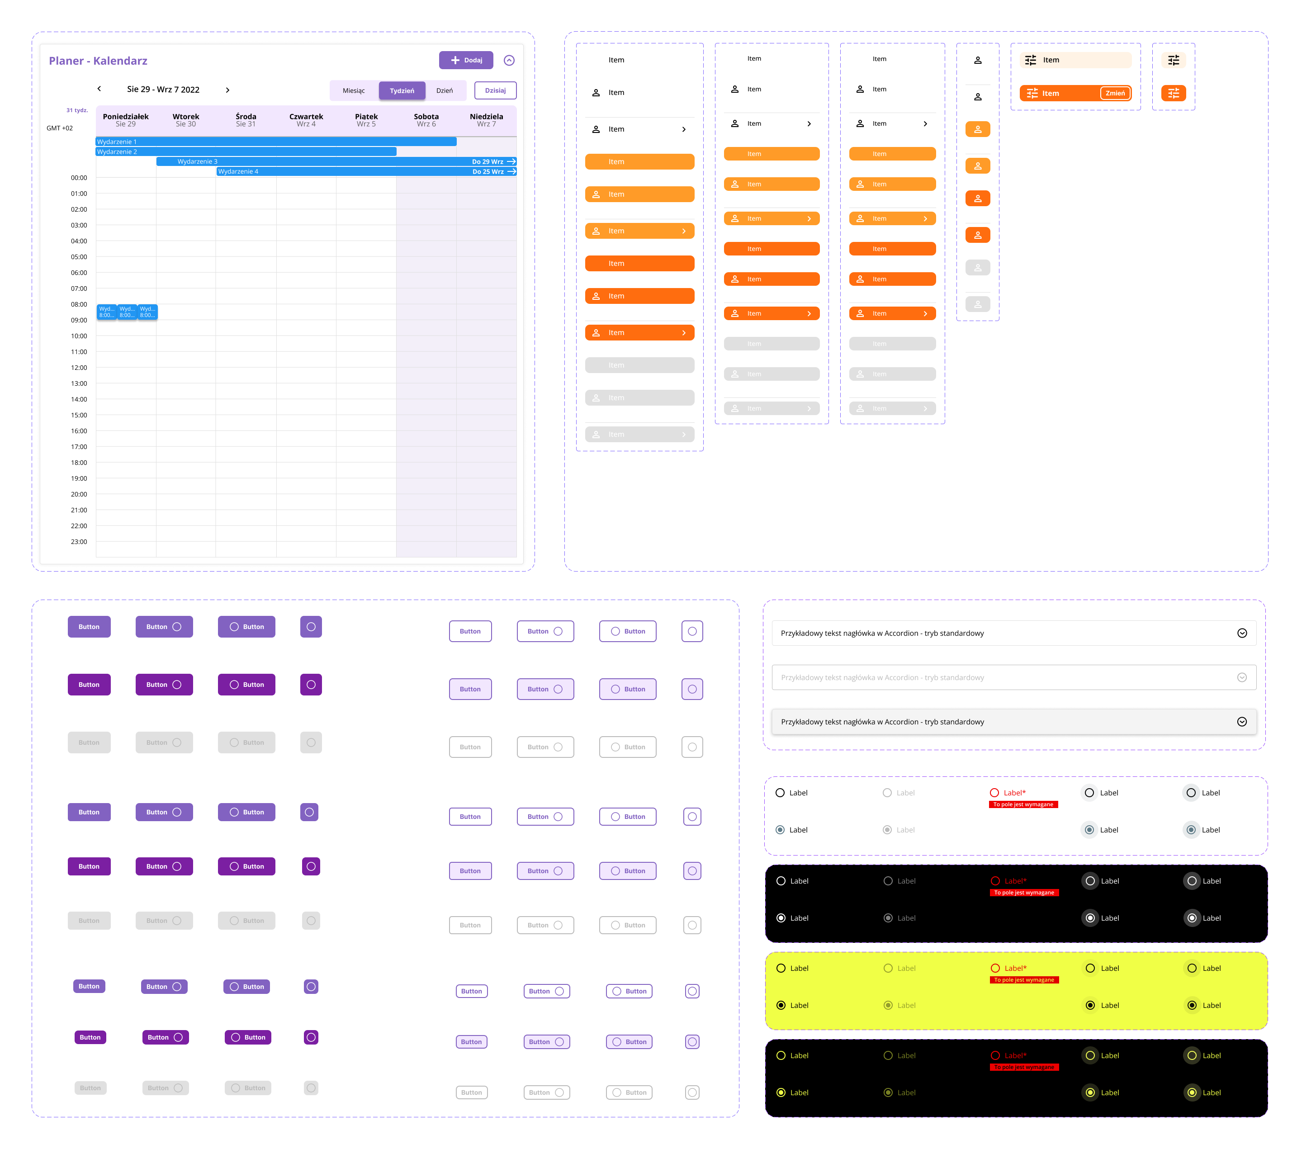Image resolution: width=1297 pixels, height=1149 pixels.
Task: Switch the calendar to the Miesiąc view
Action: point(354,91)
